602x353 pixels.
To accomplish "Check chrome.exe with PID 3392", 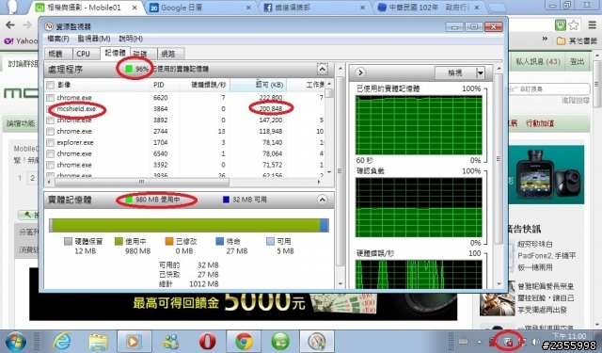I will (x=50, y=165).
